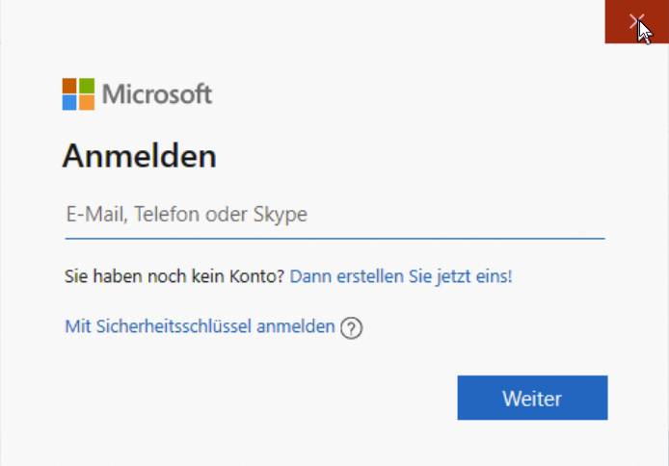Click the green square of the Microsoft logo
This screenshot has width=669, height=466.
point(87,85)
